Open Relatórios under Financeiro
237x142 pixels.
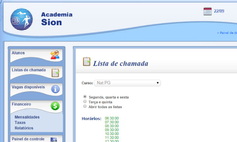(x=24, y=128)
